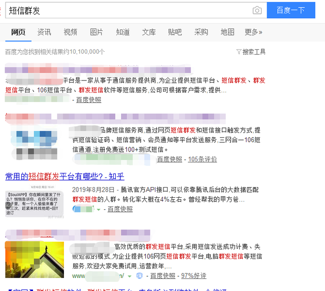The width and height of the screenshot is (325, 291).
Task: Expand green arrow dropdown under Zhihu result
Action: point(97,209)
